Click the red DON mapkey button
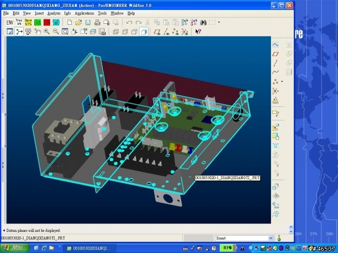 click(47, 22)
